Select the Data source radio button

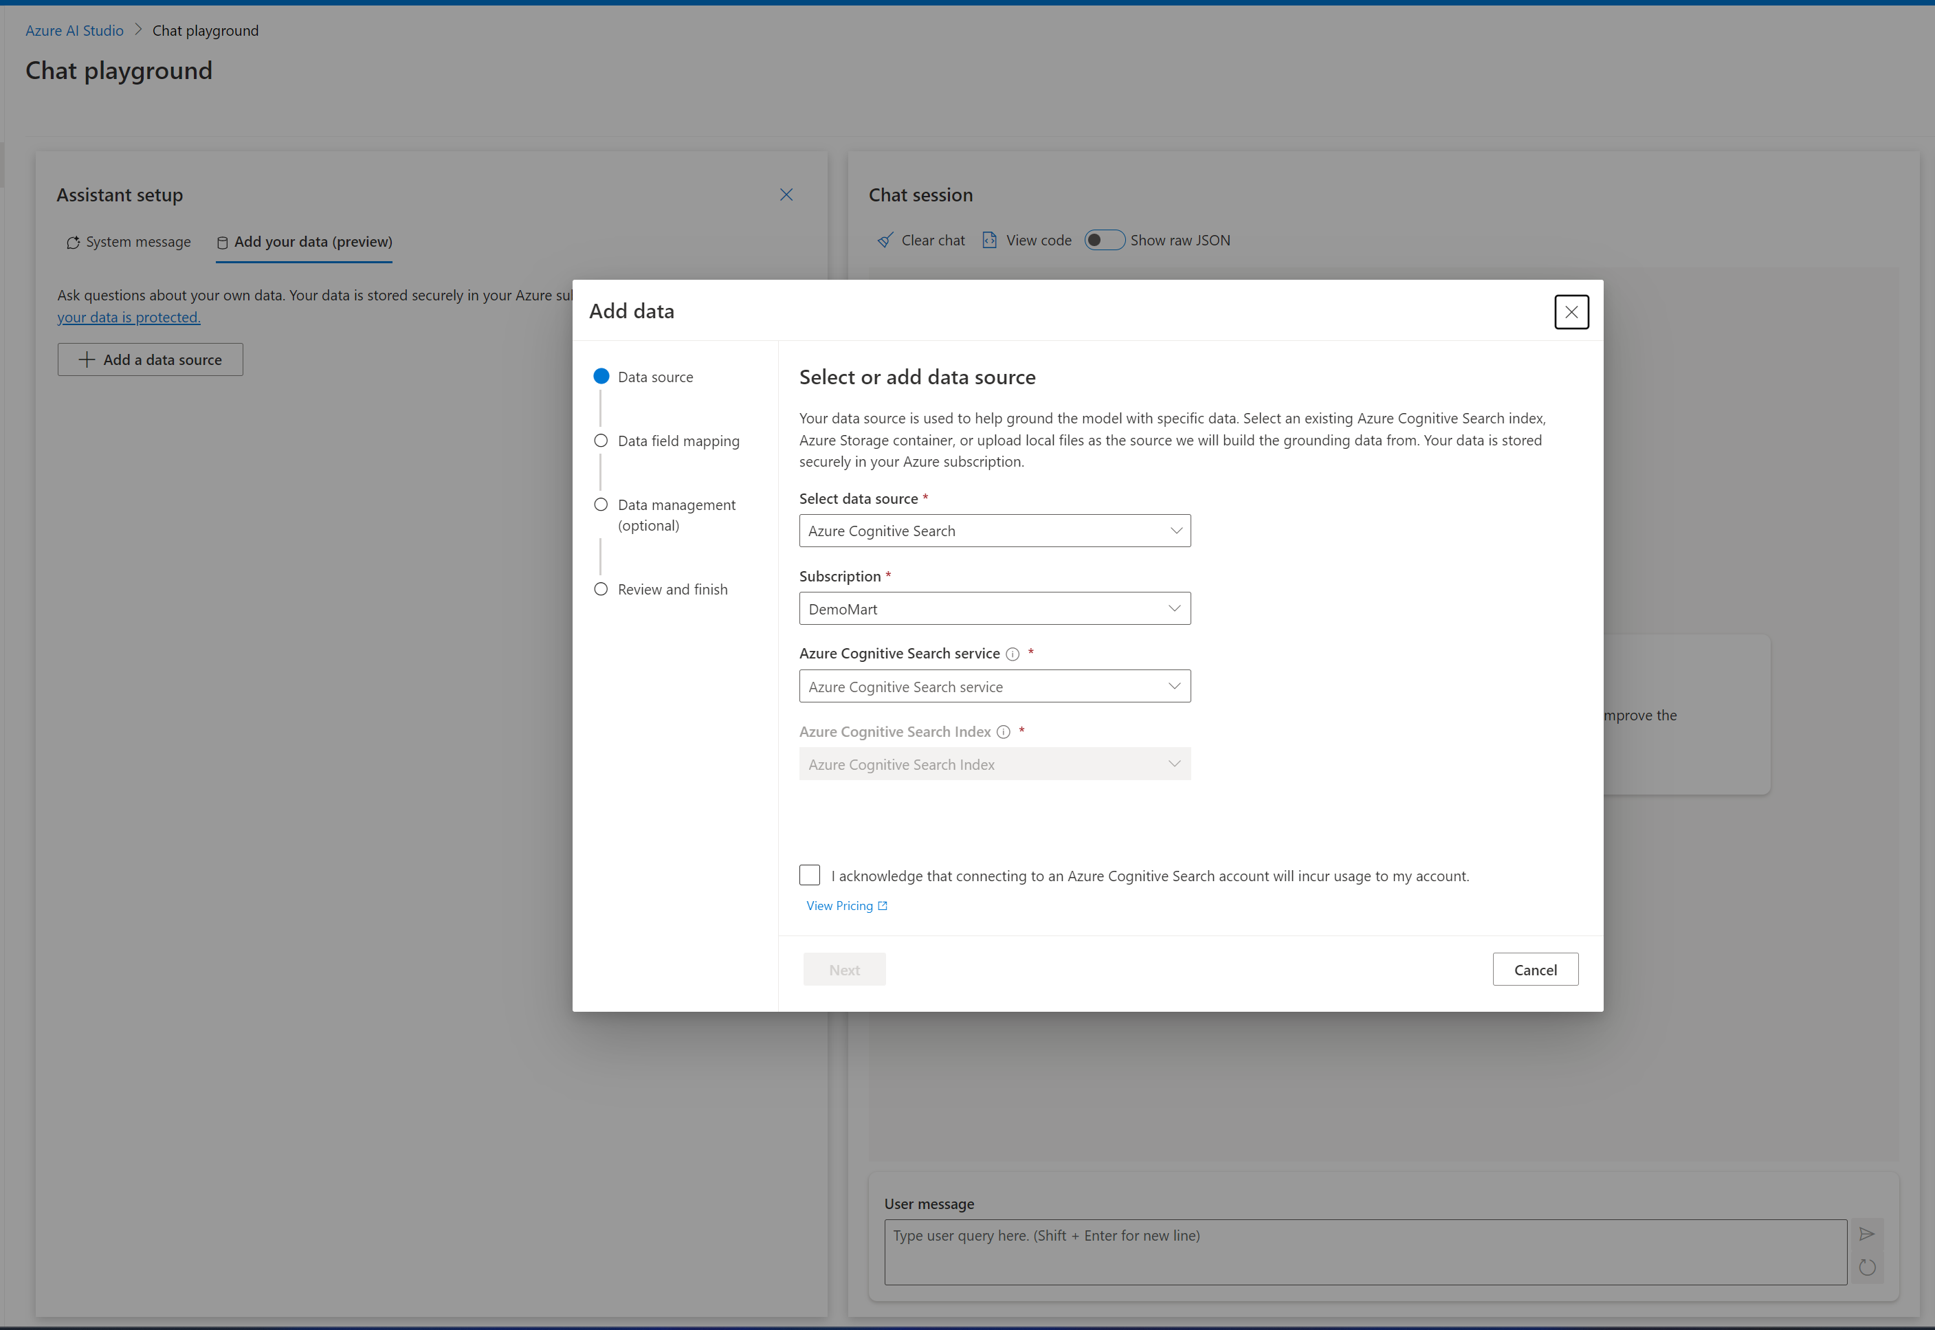tap(601, 376)
